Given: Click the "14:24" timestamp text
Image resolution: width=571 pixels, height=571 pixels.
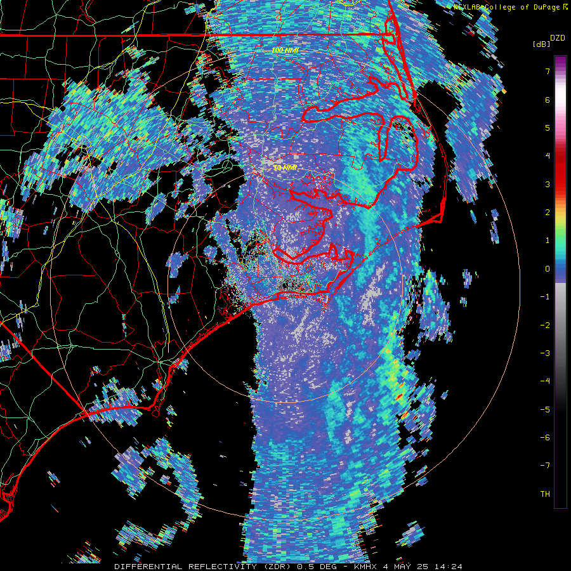Looking at the screenshot, I should (x=449, y=567).
